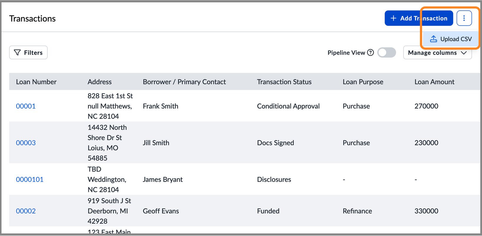482x236 pixels.
Task: Click the Pipeline View help question icon
Action: click(370, 52)
